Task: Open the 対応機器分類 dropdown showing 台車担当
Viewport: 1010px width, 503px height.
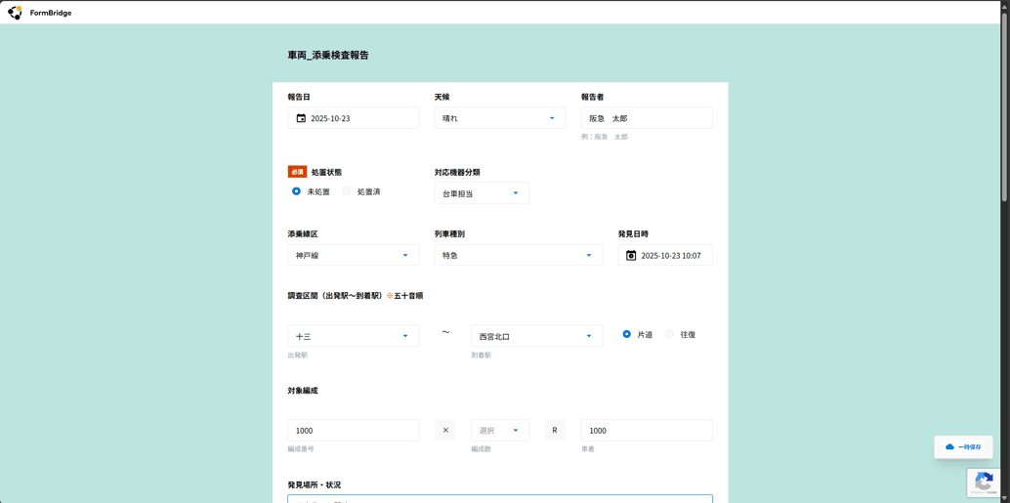Action: tap(482, 193)
